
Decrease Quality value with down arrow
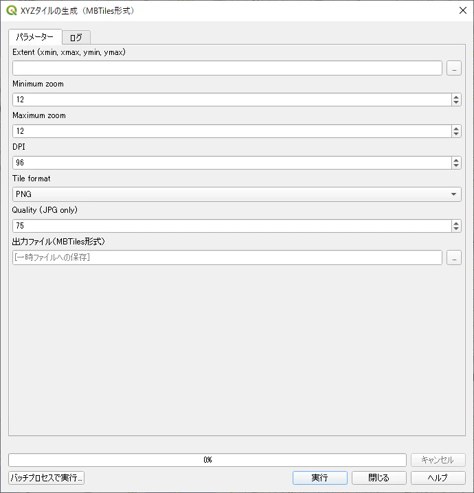456,229
